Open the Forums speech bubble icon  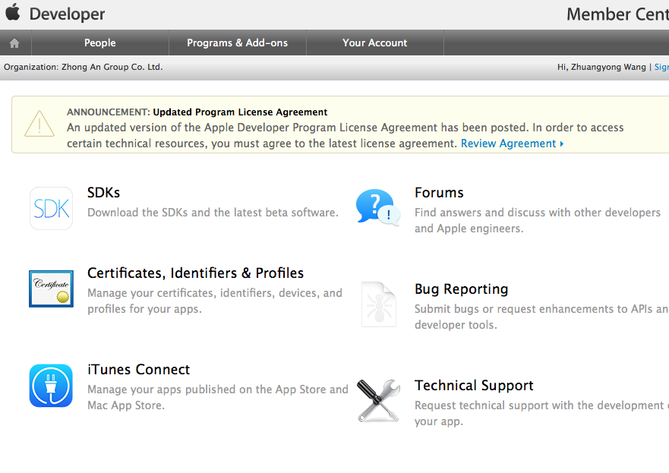click(378, 207)
